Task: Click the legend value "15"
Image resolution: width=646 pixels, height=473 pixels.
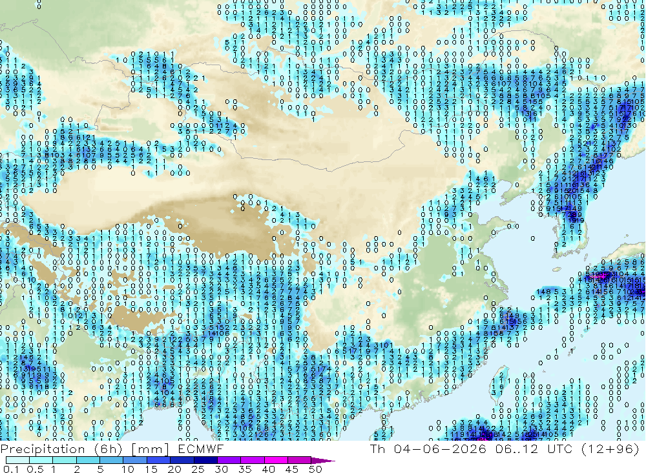Action: [151, 469]
